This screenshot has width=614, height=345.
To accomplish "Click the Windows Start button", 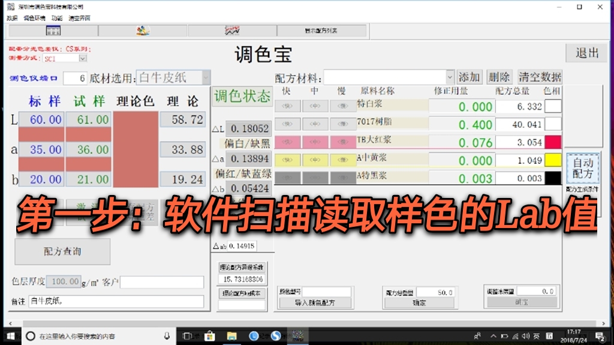I will click(10, 336).
